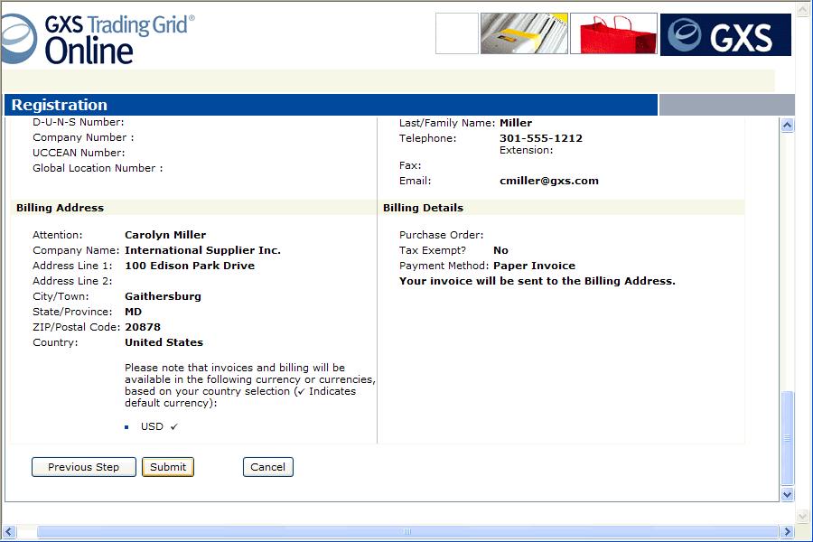813x542 pixels.
Task: Click the red shopping bag image
Action: [x=614, y=33]
